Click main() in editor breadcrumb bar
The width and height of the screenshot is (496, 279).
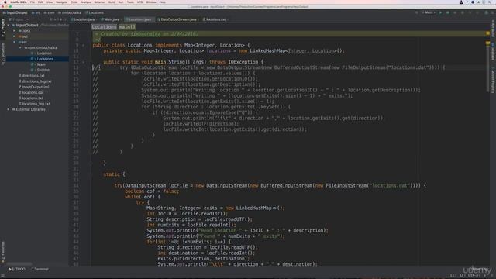[x=127, y=27]
